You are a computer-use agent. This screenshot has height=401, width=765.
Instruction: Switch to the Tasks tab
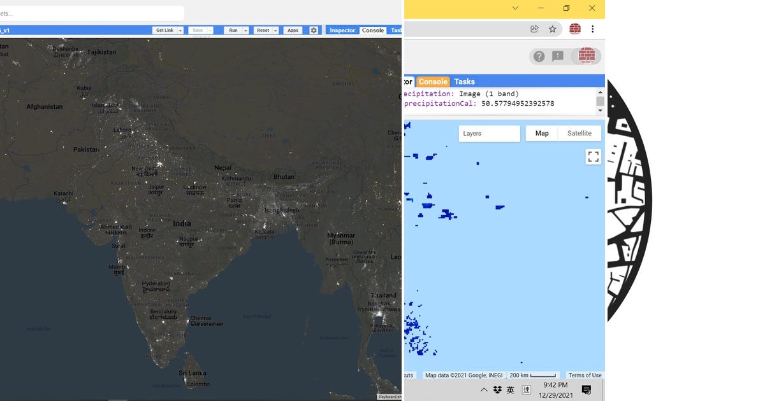click(464, 81)
